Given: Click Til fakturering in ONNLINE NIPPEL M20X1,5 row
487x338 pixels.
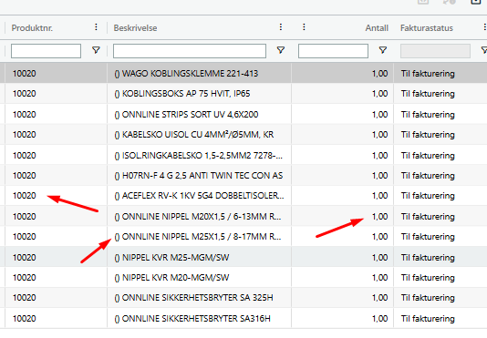Looking at the screenshot, I should point(428,216).
